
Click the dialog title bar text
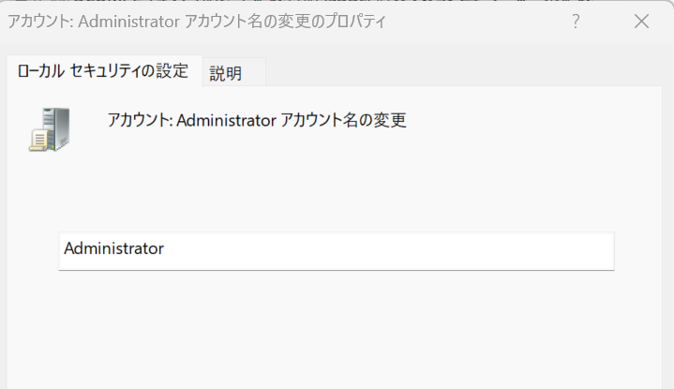coord(197,21)
